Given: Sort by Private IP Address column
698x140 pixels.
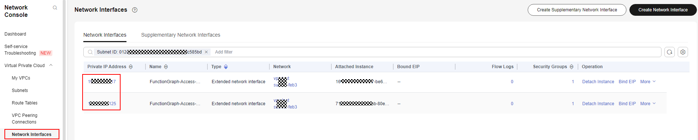Looking at the screenshot, I should tap(131, 67).
